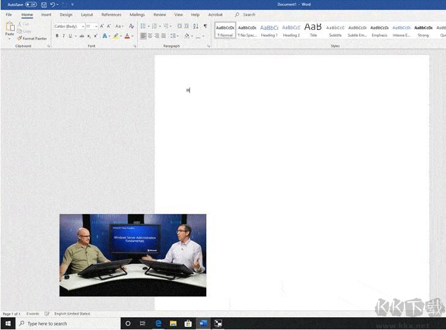Toggle strikethrough formatting
The image size is (446, 330).
pos(81,36)
